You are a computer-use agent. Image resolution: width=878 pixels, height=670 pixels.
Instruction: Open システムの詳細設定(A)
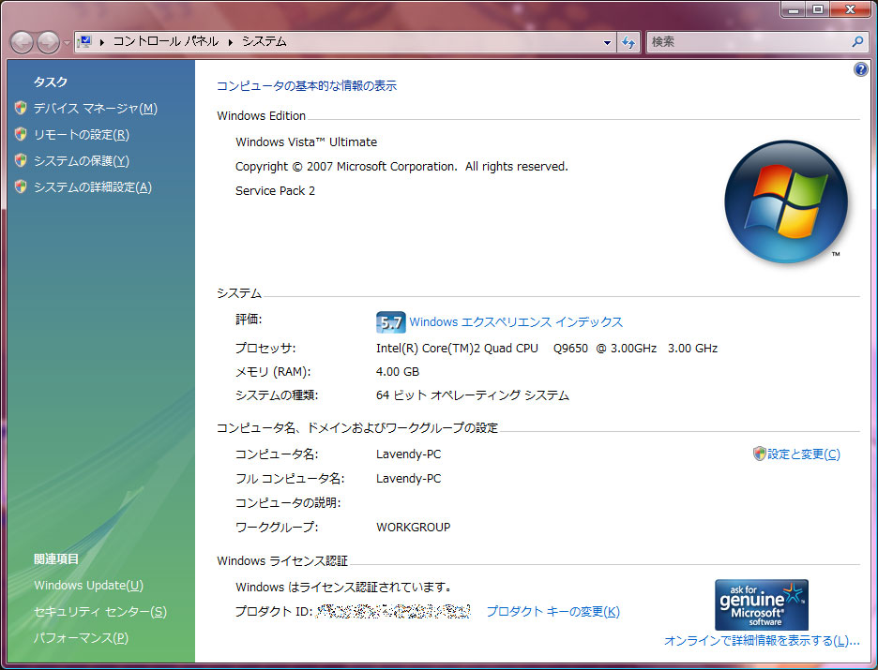92,186
